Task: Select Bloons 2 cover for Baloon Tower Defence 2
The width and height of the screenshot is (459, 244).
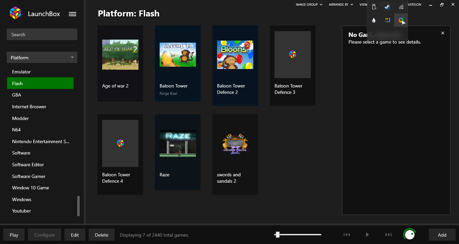Action: tap(235, 55)
